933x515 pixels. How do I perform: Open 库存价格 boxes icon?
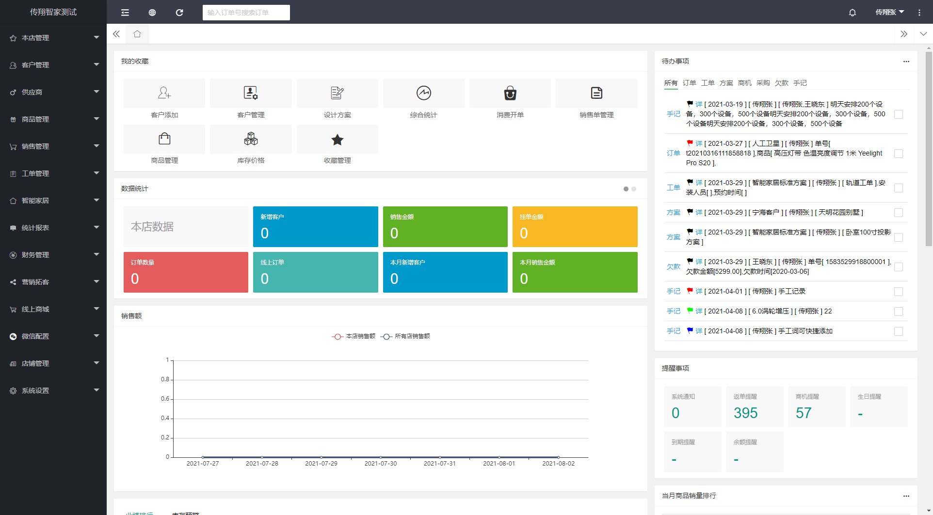251,139
